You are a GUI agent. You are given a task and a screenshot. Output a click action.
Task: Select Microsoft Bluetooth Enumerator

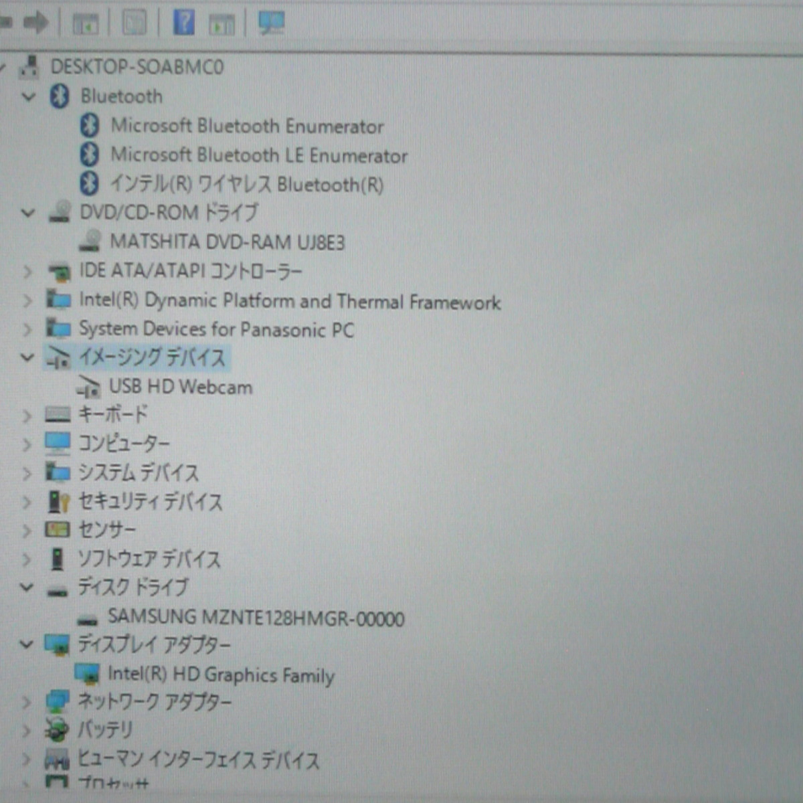coord(247,126)
